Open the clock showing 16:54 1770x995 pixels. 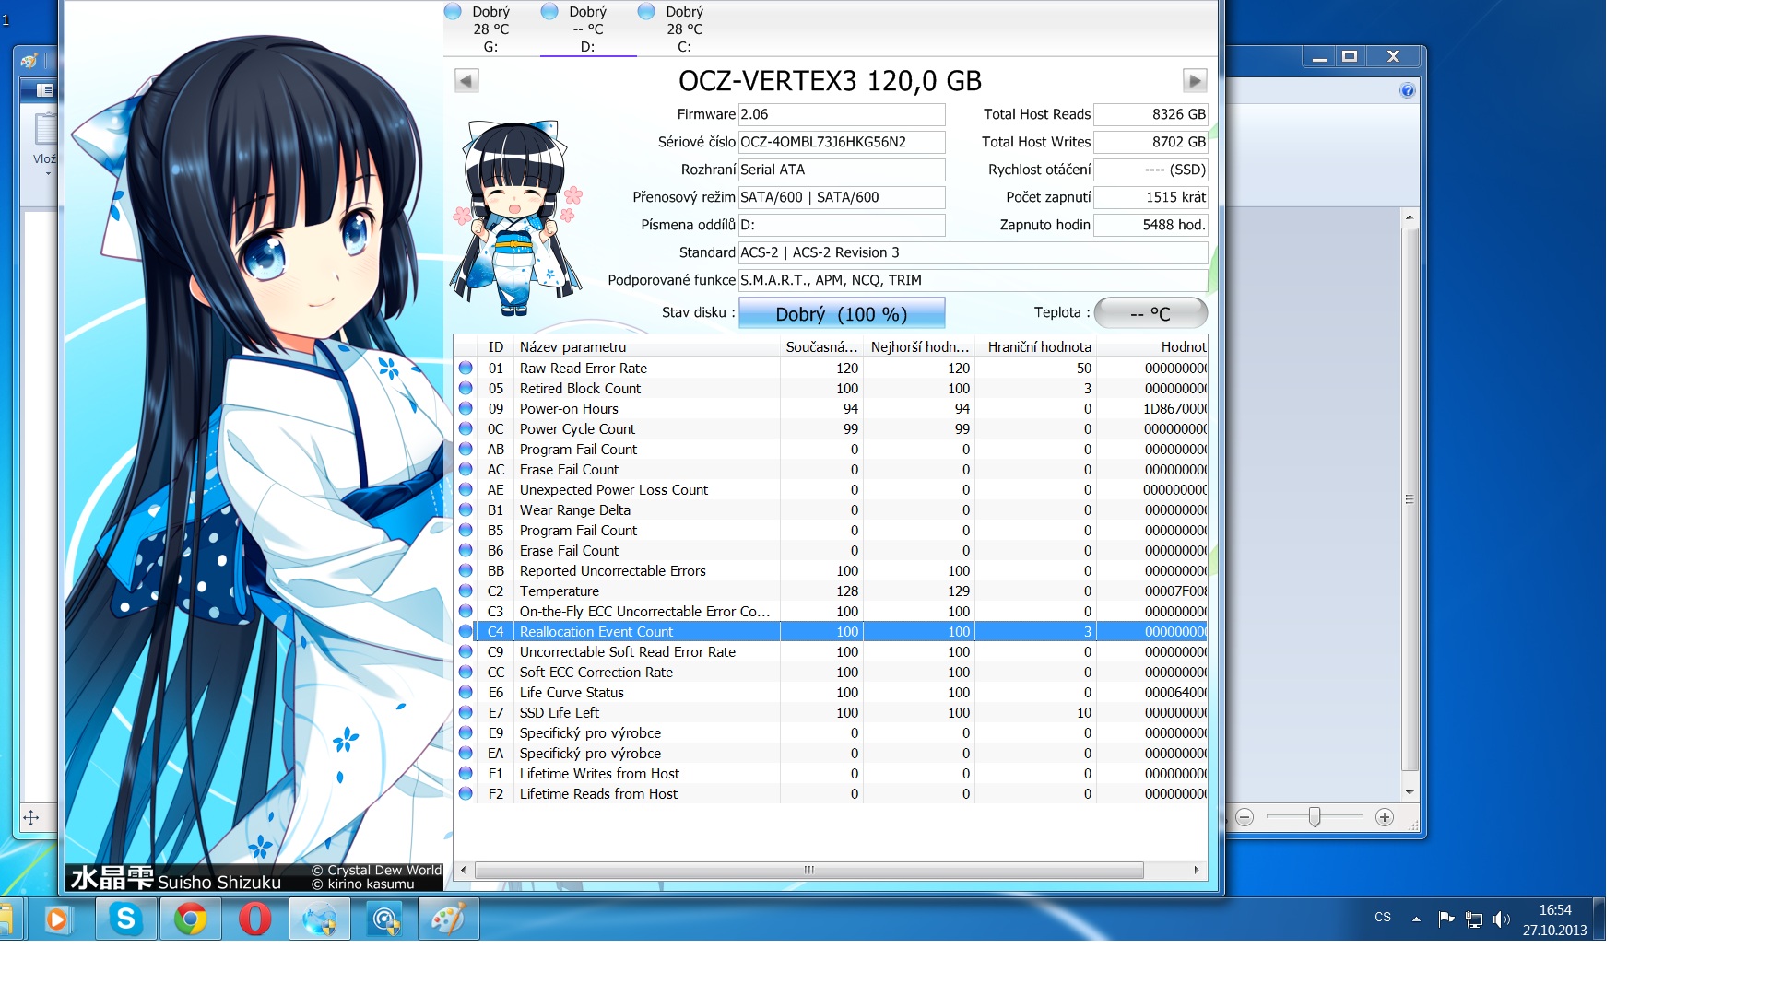coord(1554,919)
